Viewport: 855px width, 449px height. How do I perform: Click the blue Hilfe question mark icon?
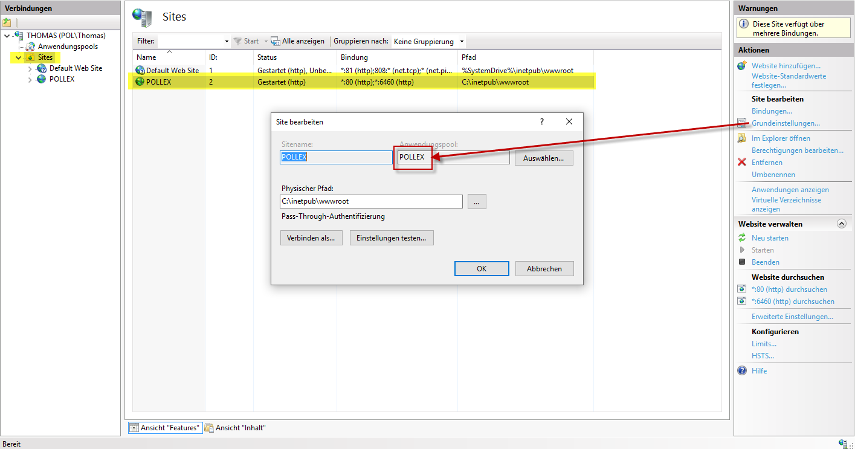(x=742, y=371)
